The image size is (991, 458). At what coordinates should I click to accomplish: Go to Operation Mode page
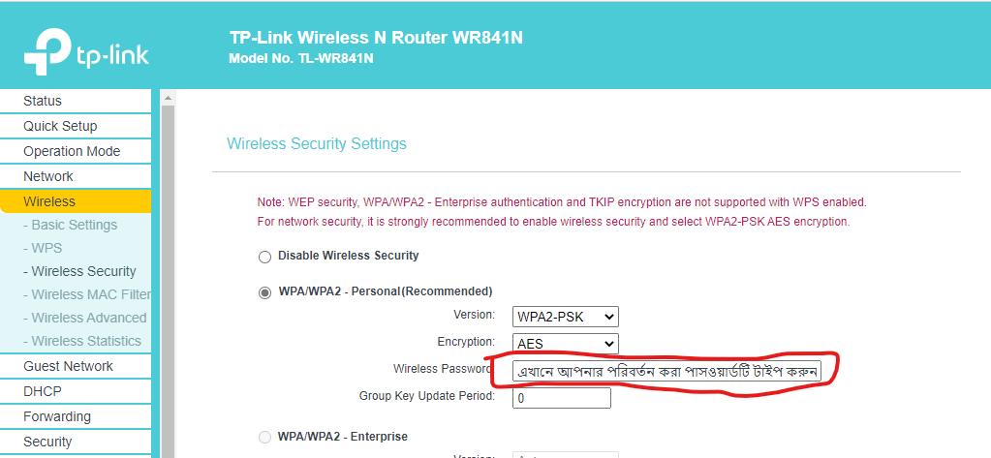click(72, 151)
